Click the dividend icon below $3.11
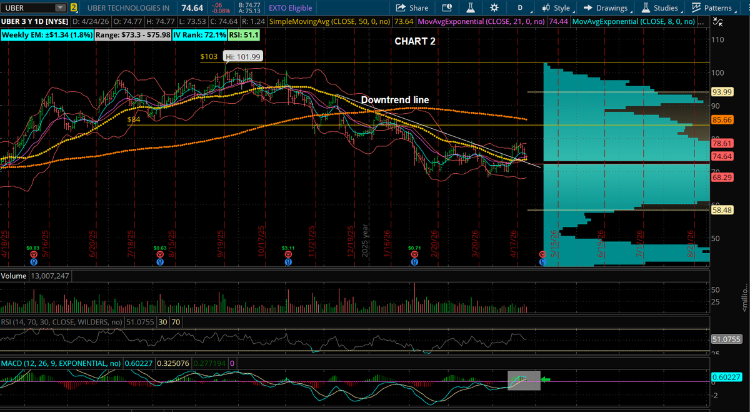 pyautogui.click(x=287, y=262)
